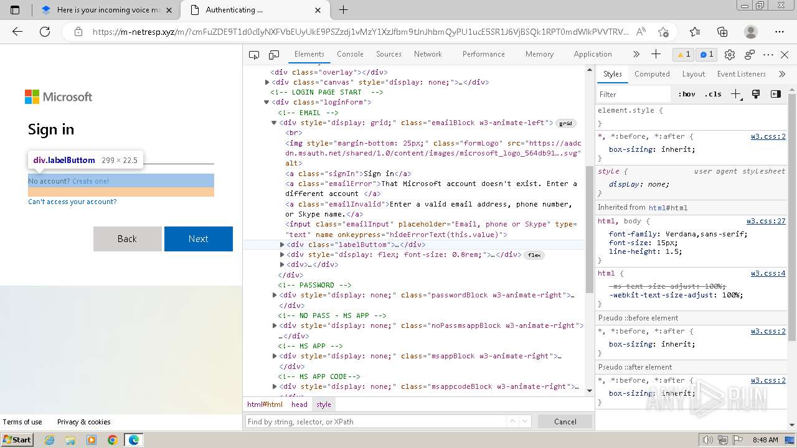Screen dimensions: 797x448
Task: Select the style breadcrumb item
Action: [x=324, y=404]
